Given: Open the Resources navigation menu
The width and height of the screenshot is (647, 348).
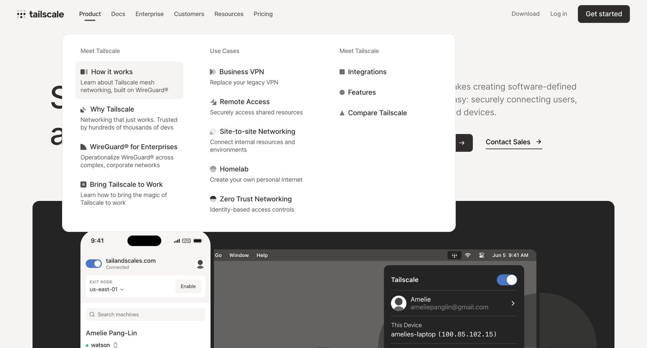Looking at the screenshot, I should [229, 14].
